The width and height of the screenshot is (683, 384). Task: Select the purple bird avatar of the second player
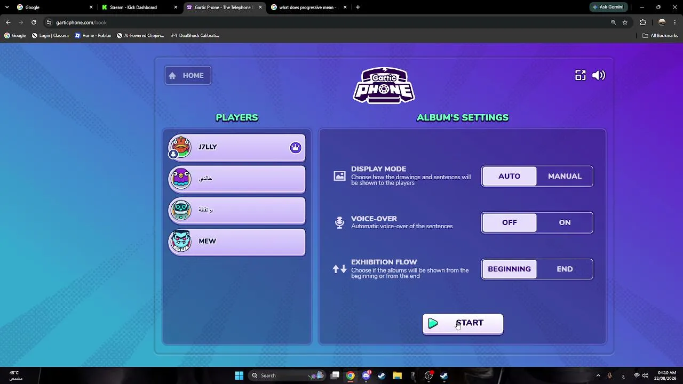pyautogui.click(x=180, y=178)
